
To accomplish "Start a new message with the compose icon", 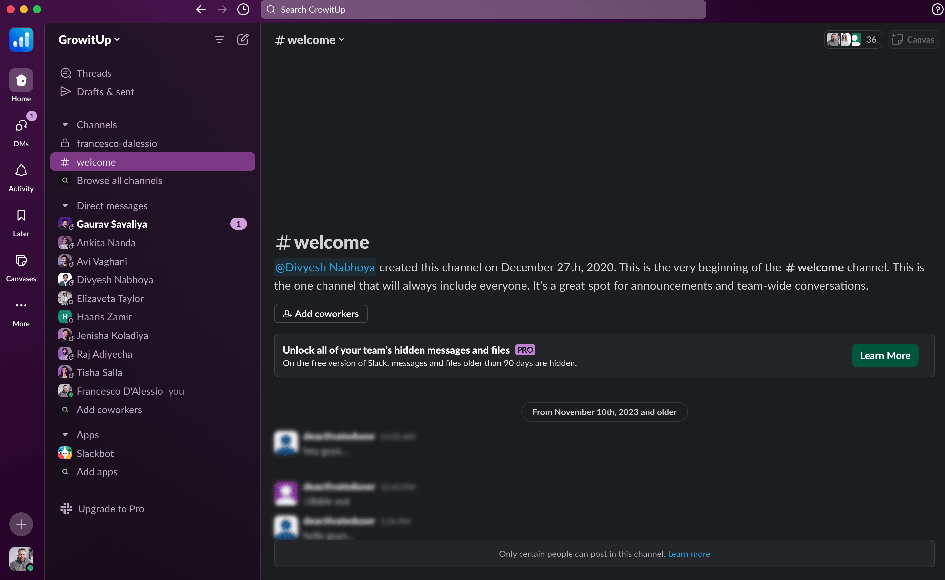I will click(243, 39).
